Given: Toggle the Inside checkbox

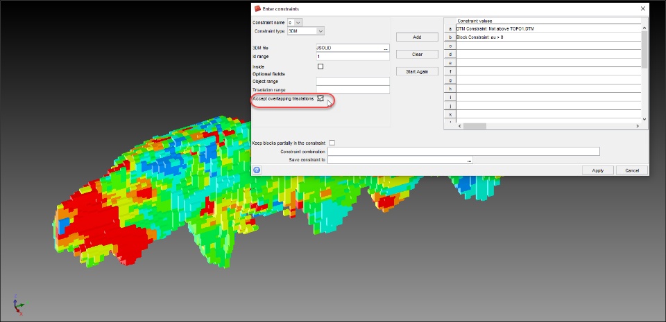Looking at the screenshot, I should coord(321,66).
